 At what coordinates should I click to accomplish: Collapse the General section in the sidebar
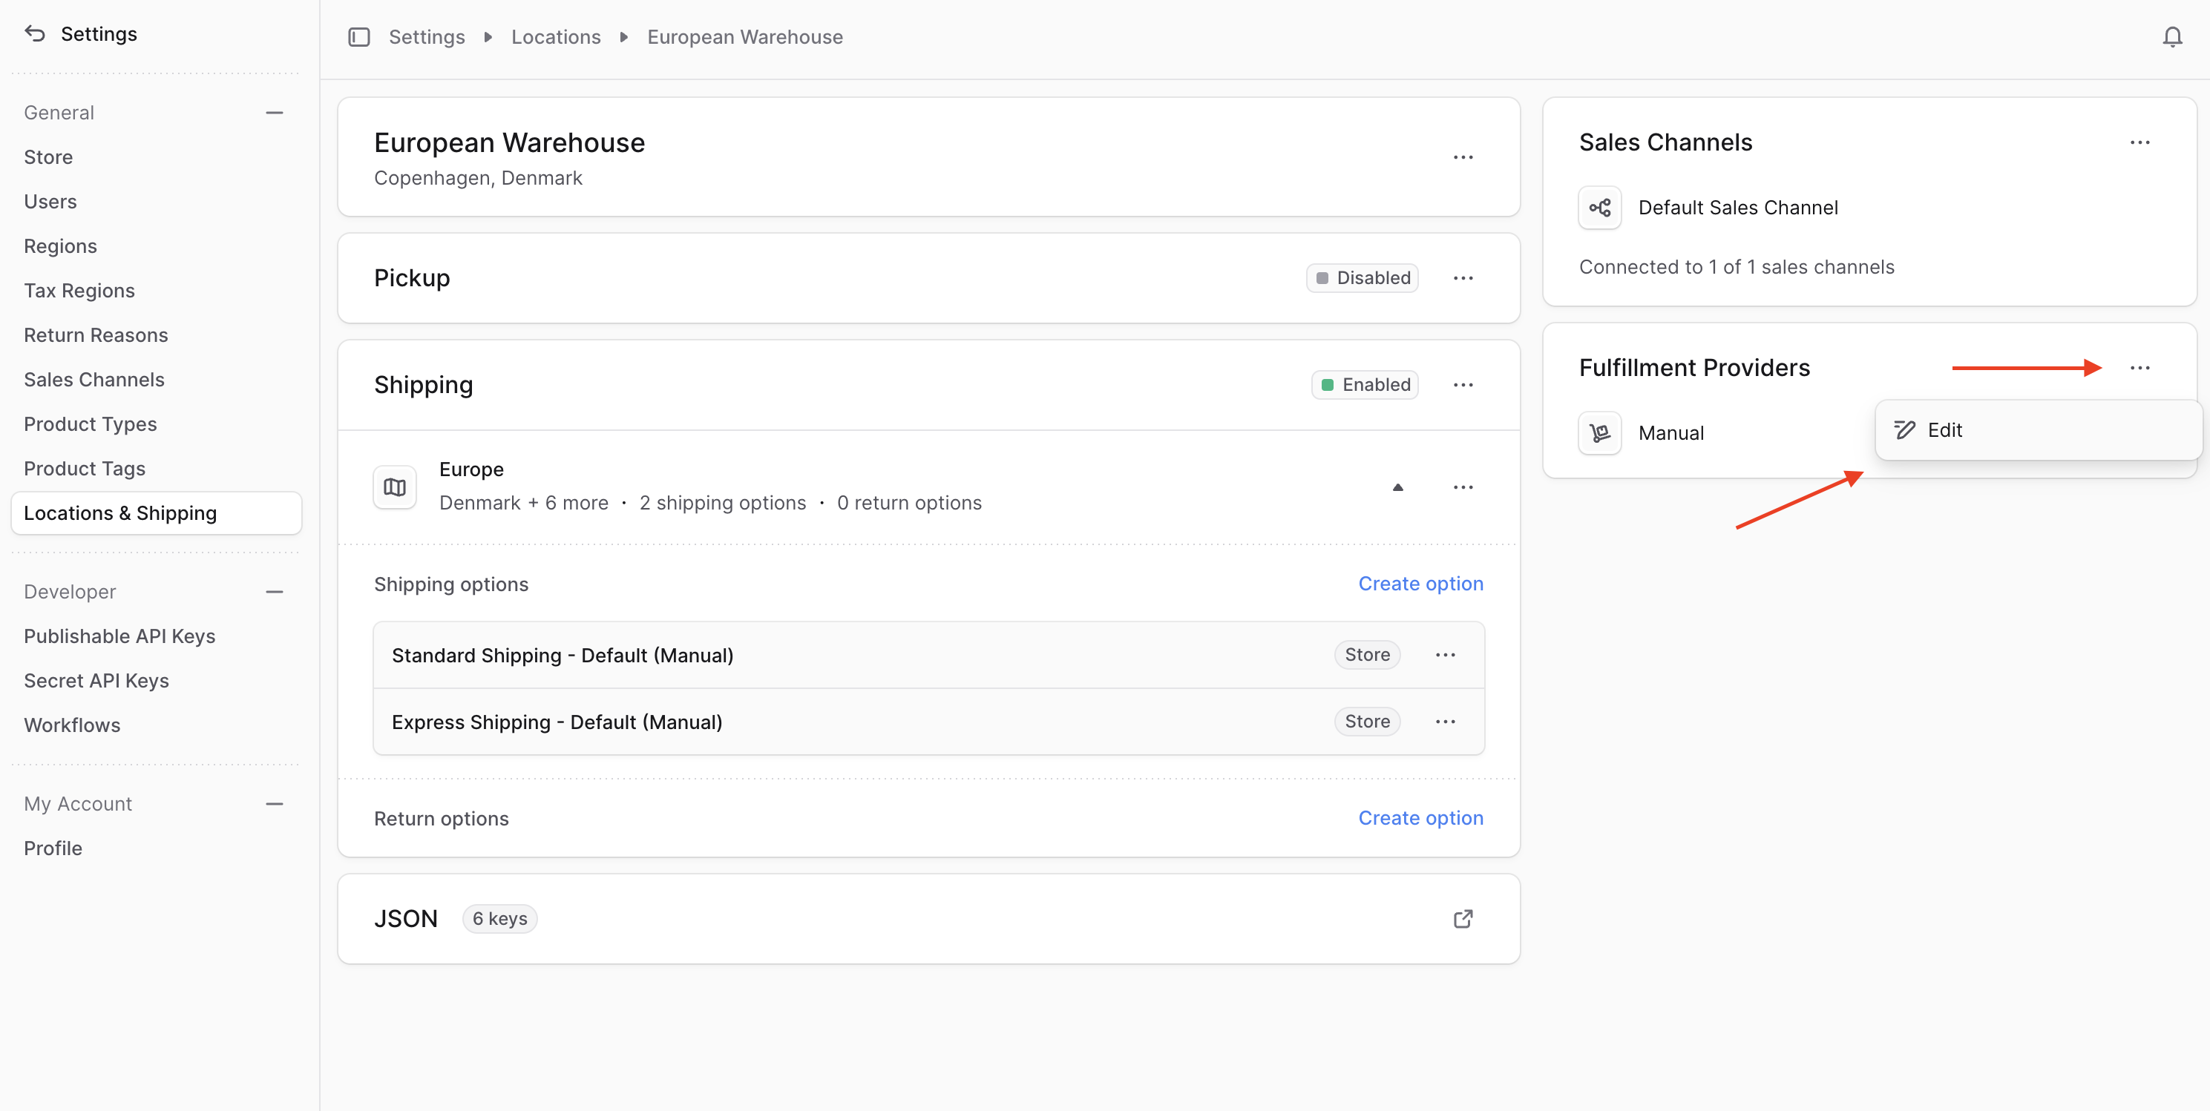pos(274,112)
